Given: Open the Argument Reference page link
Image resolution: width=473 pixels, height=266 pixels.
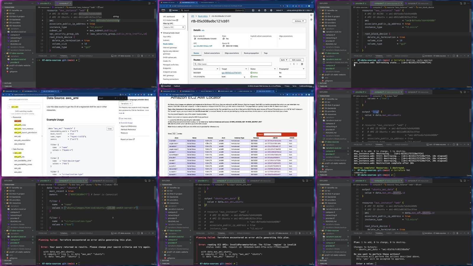Looking at the screenshot, I should [129, 126].
